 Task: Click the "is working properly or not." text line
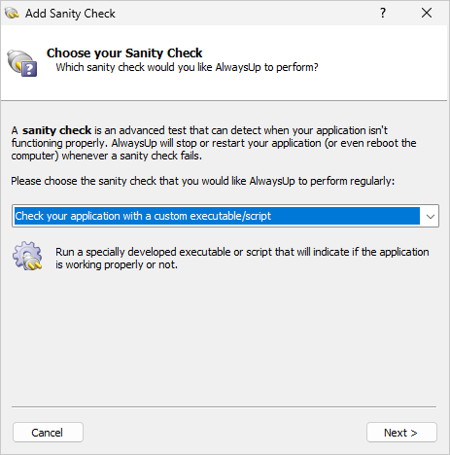[x=117, y=265]
